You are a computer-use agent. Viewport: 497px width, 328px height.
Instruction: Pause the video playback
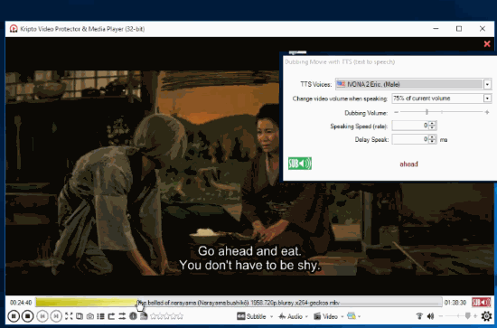(14, 316)
